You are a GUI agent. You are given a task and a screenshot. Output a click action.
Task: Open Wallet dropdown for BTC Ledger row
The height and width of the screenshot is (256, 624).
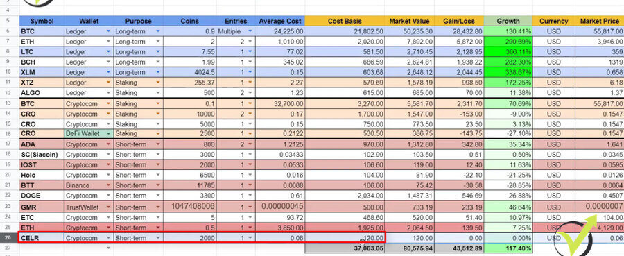click(109, 31)
